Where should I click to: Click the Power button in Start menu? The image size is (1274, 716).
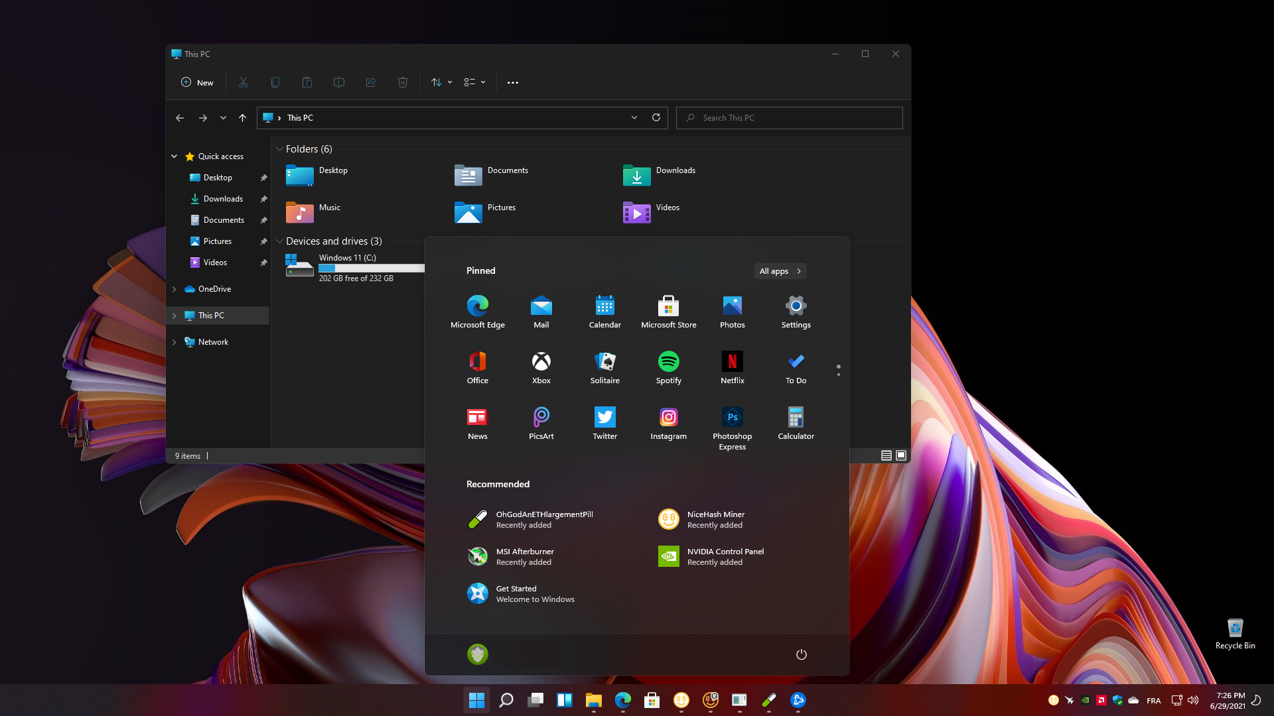coord(801,654)
